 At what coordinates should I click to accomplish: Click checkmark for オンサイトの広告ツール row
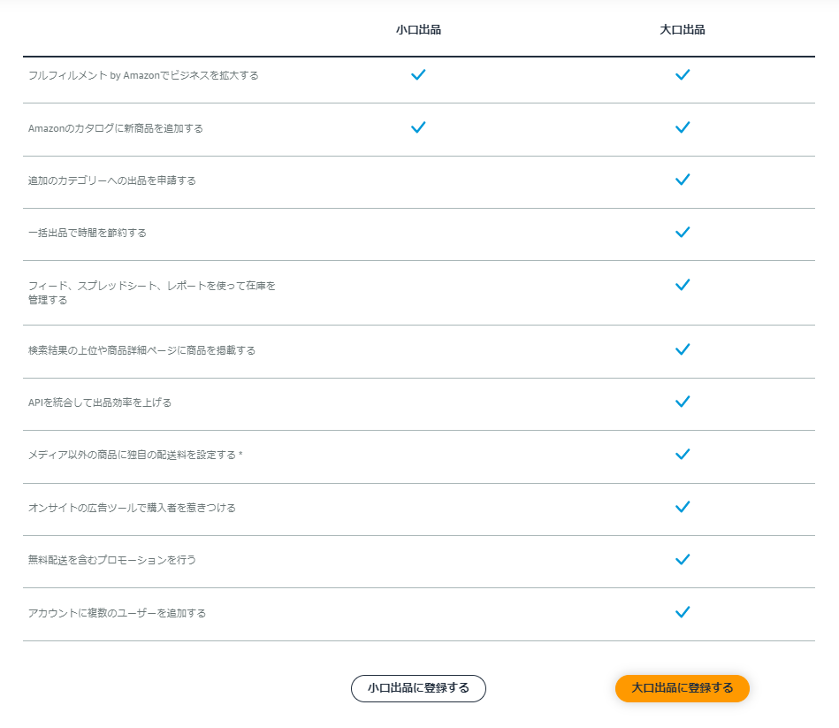(682, 507)
